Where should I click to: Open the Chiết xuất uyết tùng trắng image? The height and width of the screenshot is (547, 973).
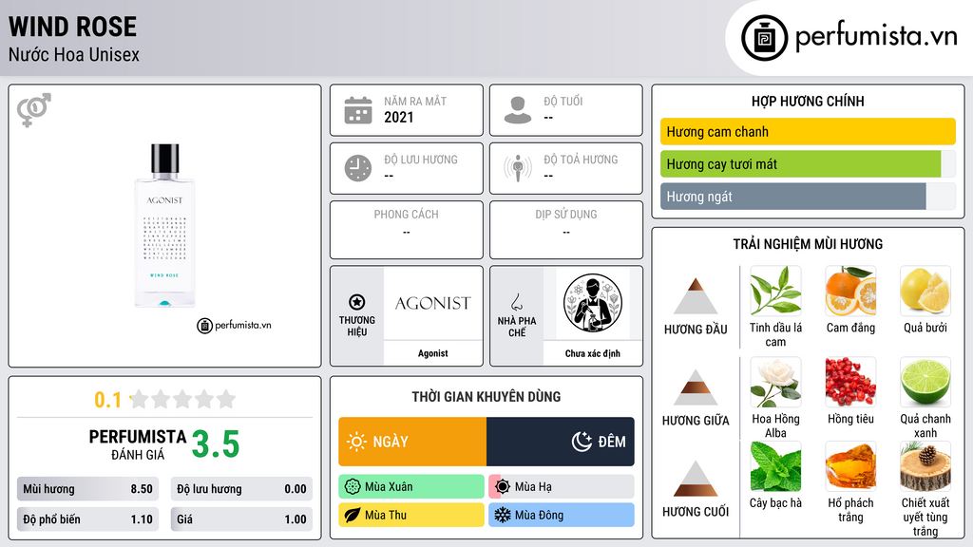[x=925, y=466]
